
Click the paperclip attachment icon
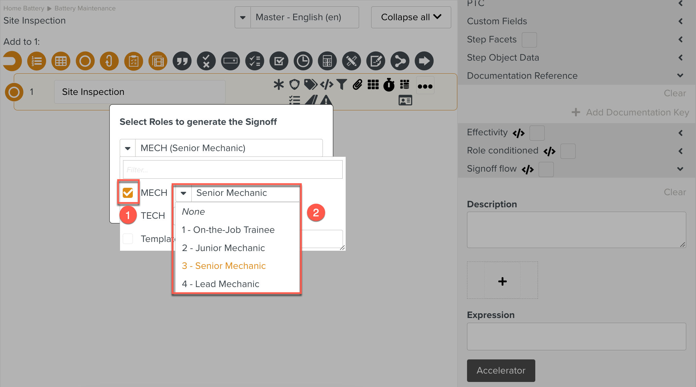[x=357, y=84]
